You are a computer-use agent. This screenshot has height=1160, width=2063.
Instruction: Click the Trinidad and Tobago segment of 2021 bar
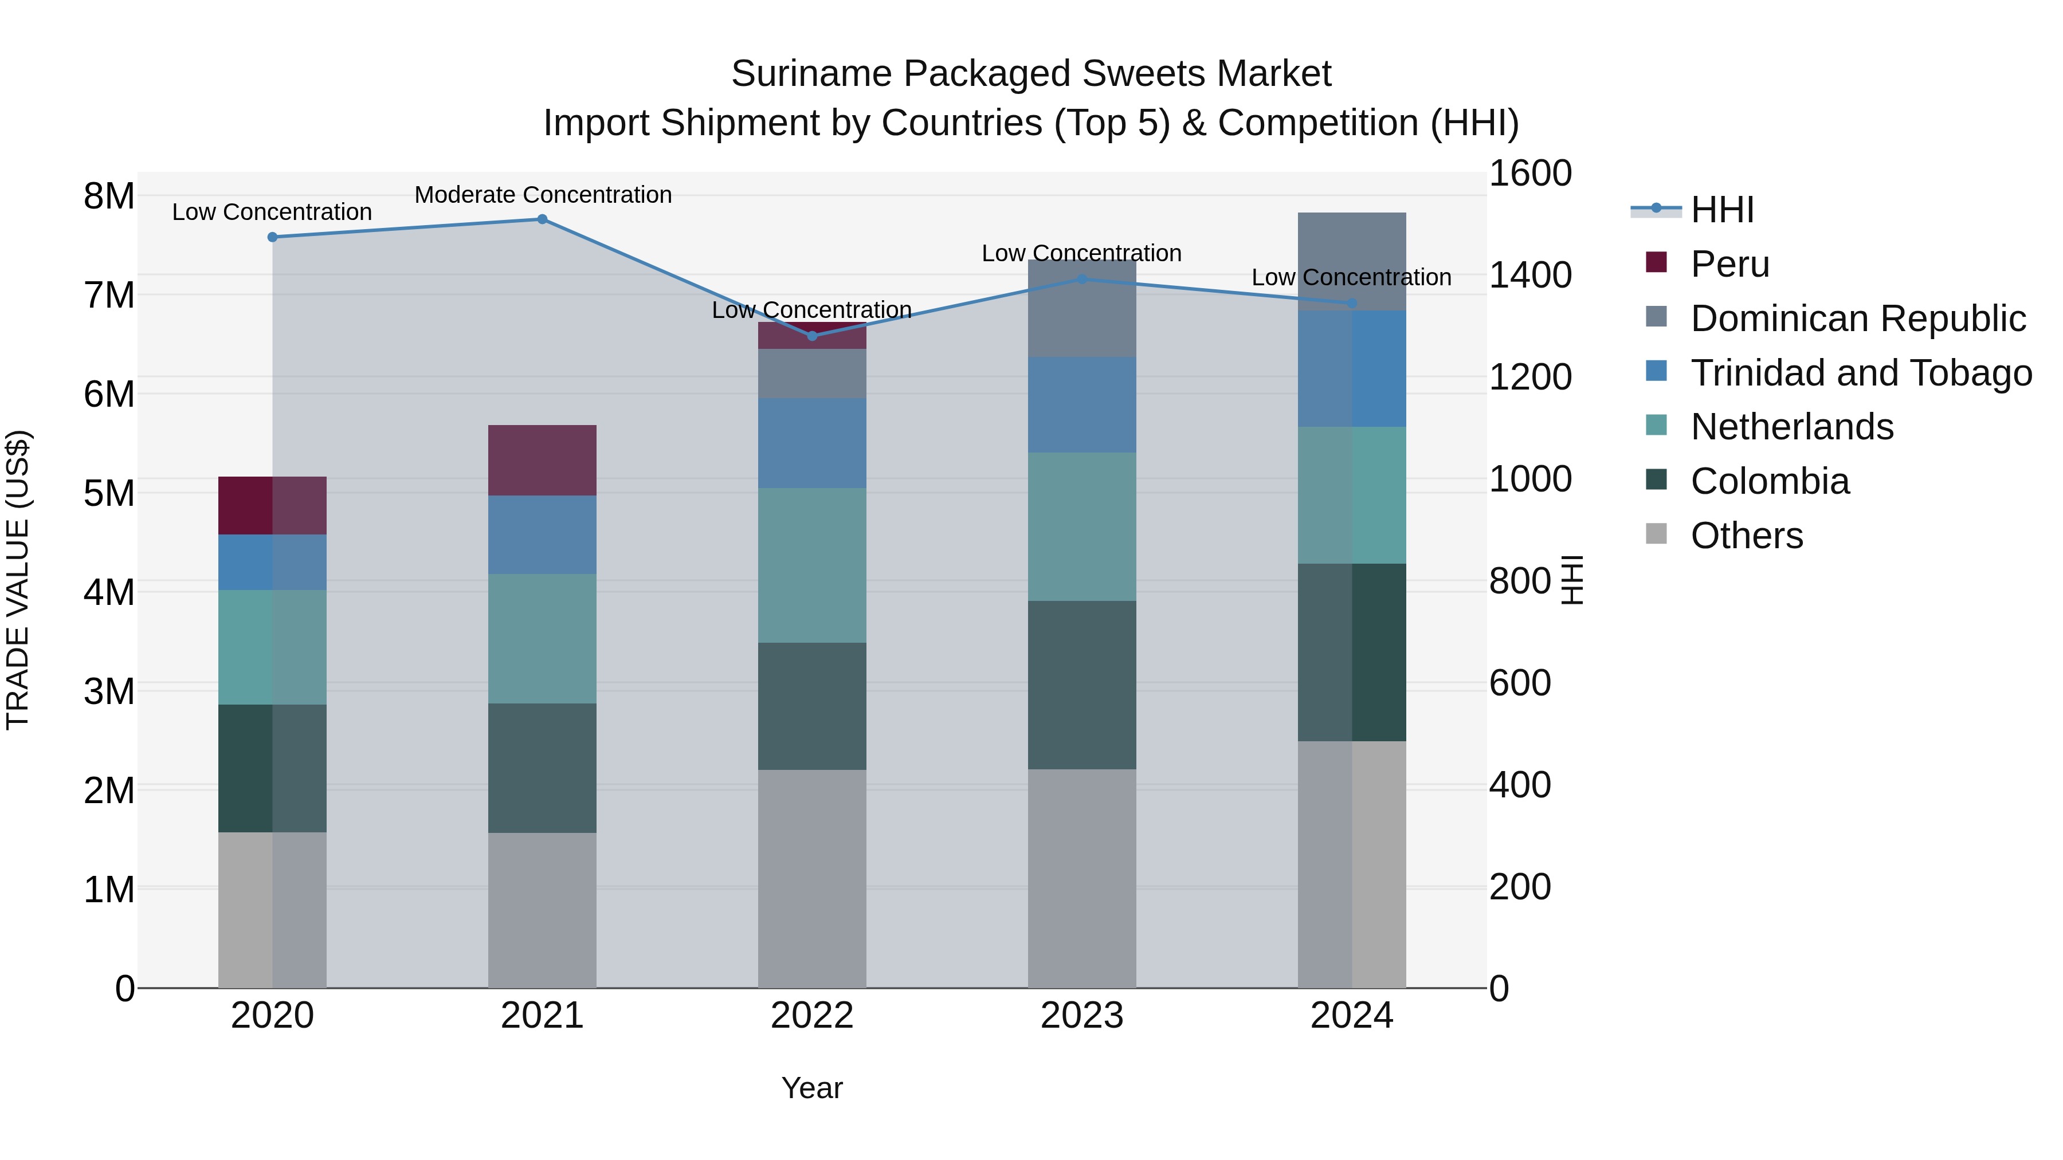coord(542,535)
